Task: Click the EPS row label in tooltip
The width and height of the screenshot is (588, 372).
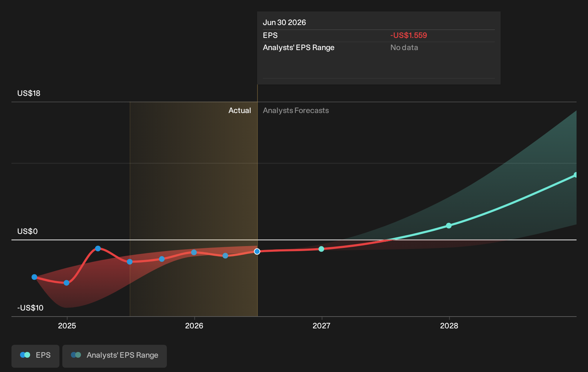Action: pos(270,35)
